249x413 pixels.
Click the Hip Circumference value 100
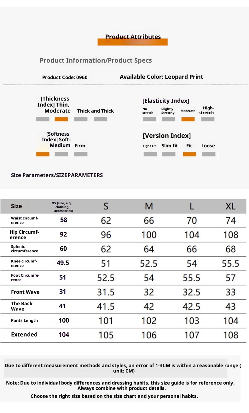pyautogui.click(x=149, y=235)
